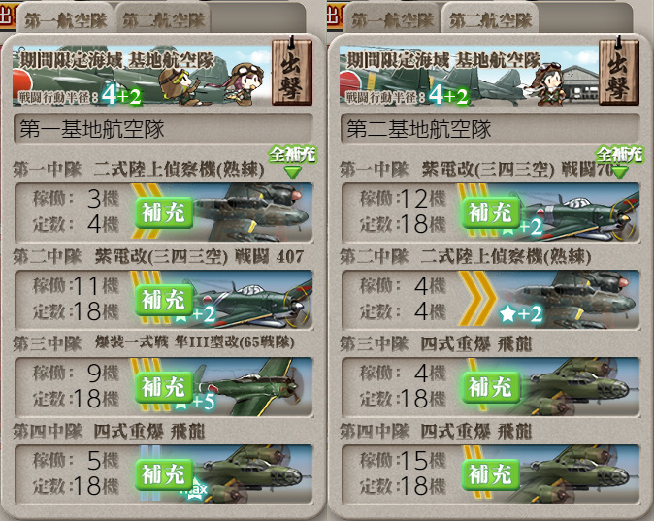
Task: Click the 出撃 wooden sign on the left panel
Action: click(292, 72)
